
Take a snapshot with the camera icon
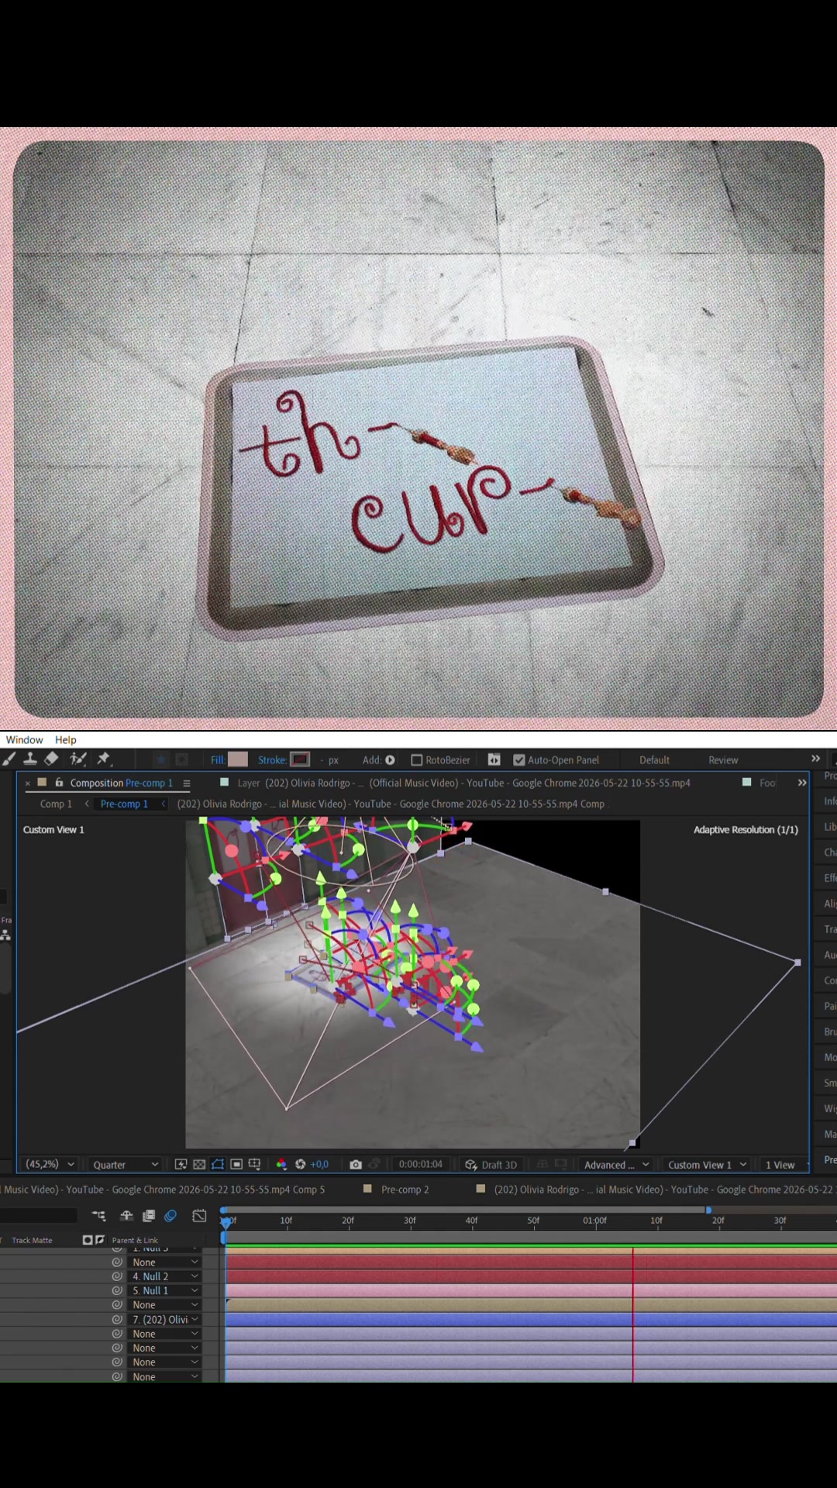[356, 1164]
